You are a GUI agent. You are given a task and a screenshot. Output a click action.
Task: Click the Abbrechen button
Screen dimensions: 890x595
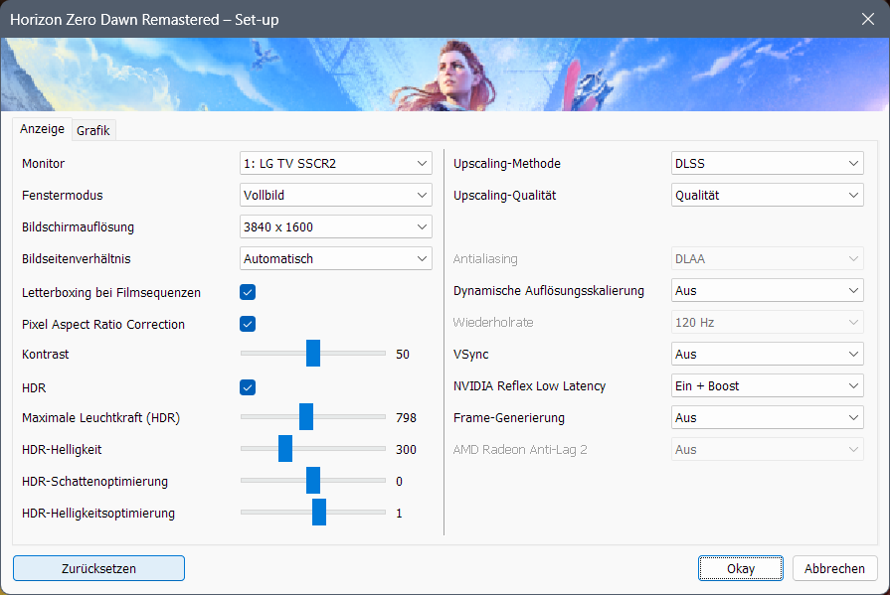834,568
